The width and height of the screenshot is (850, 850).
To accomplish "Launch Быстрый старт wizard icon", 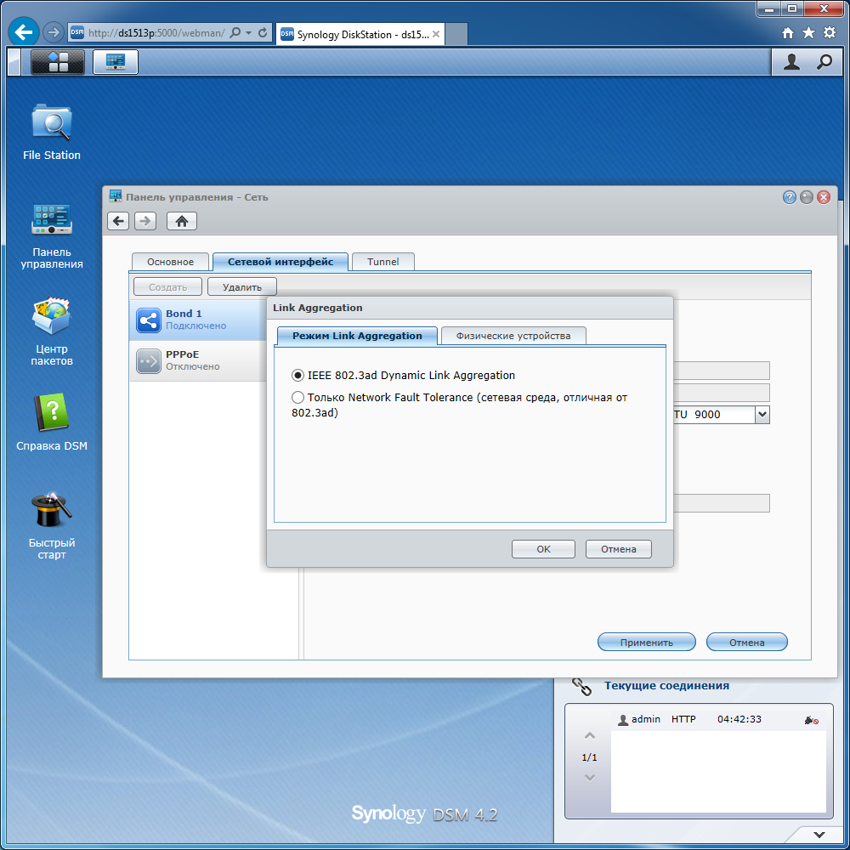I will pyautogui.click(x=52, y=524).
